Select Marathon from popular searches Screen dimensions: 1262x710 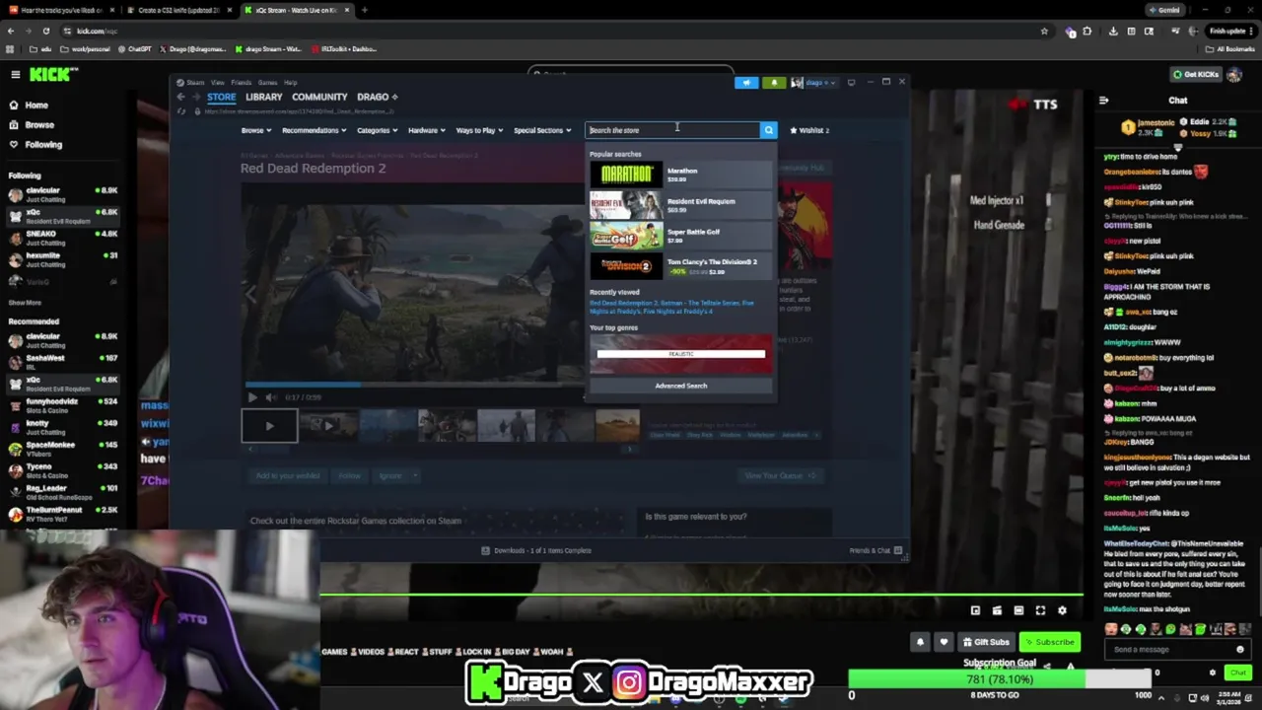[680, 175]
